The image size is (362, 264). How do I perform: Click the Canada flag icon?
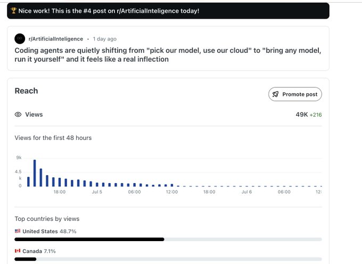[x=18, y=251]
